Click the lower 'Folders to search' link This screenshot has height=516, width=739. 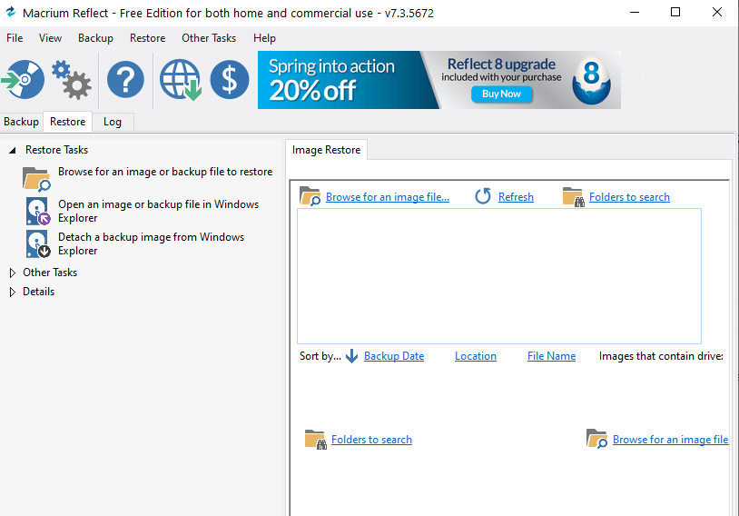coord(371,440)
